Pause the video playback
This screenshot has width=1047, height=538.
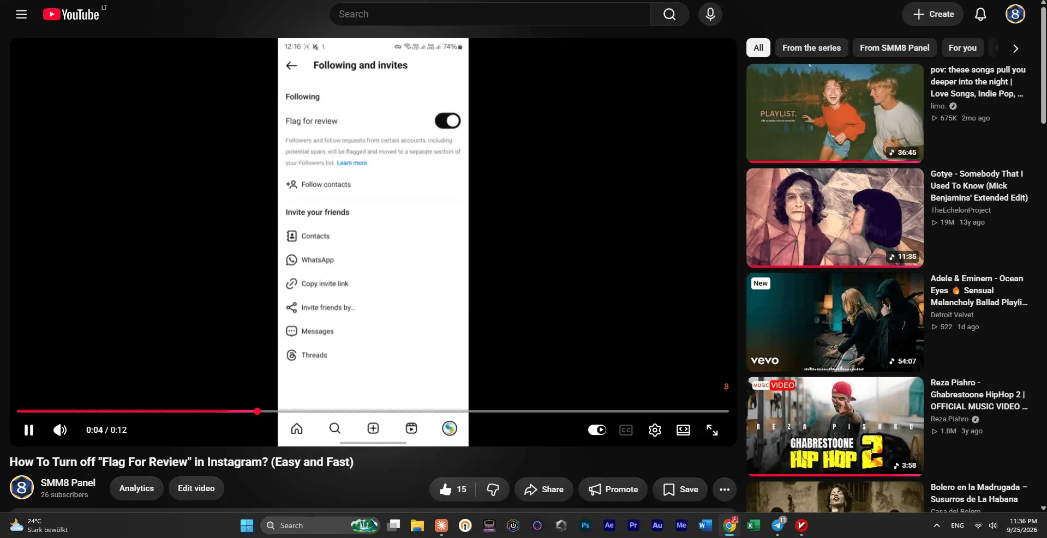coord(29,430)
